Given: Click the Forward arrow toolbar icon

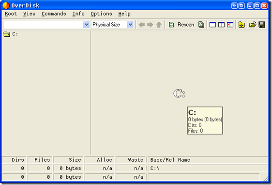Looking at the screenshot, I should pyautogui.click(x=150, y=25).
